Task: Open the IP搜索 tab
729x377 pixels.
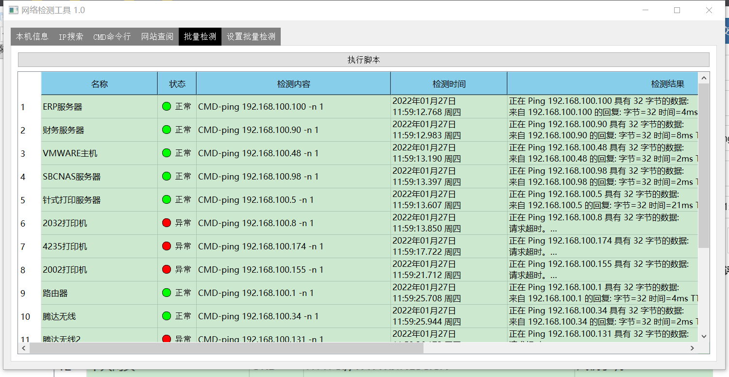Action: click(71, 37)
